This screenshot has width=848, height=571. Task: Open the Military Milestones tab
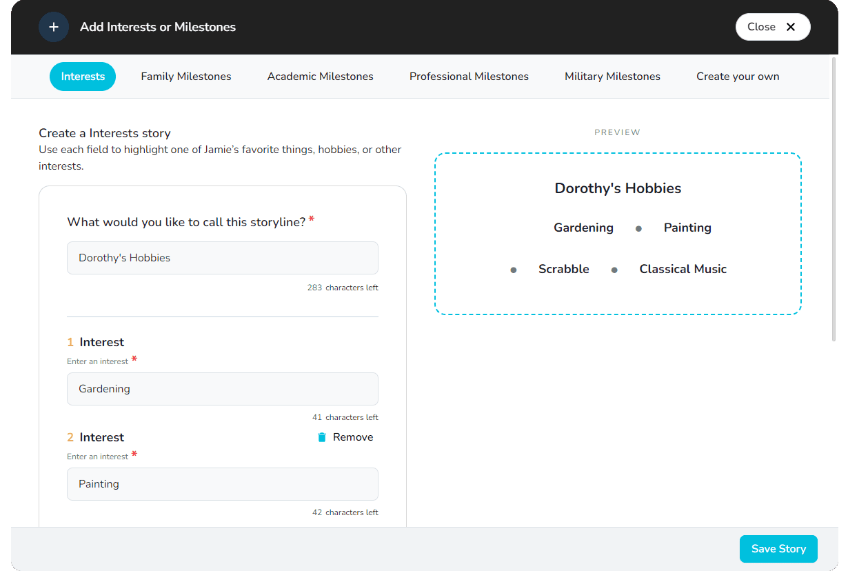(x=612, y=77)
